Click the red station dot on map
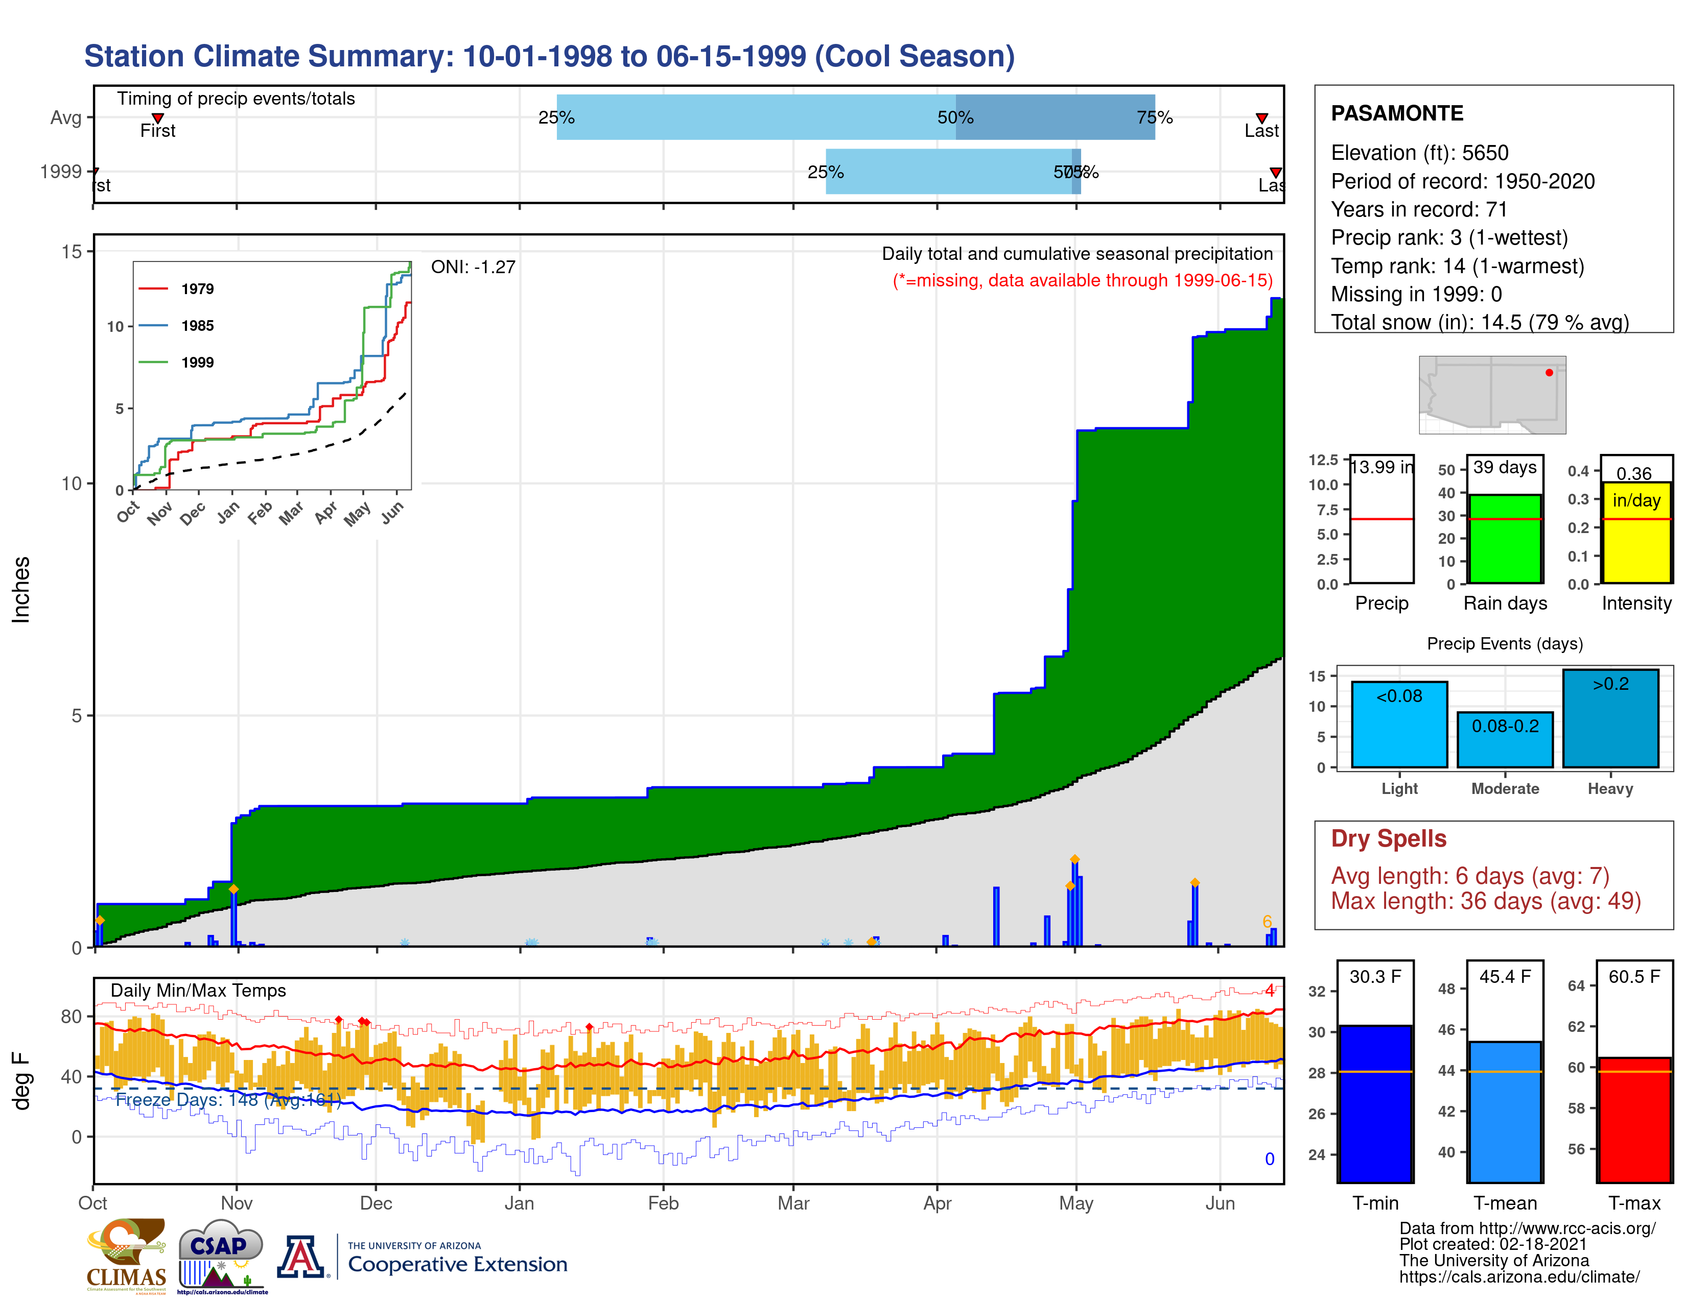 click(x=1549, y=373)
